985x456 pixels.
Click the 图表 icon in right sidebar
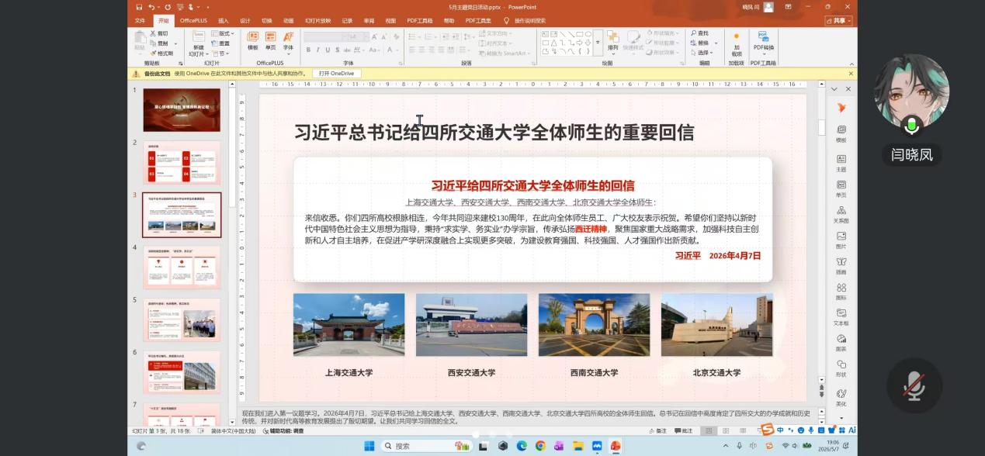click(841, 342)
